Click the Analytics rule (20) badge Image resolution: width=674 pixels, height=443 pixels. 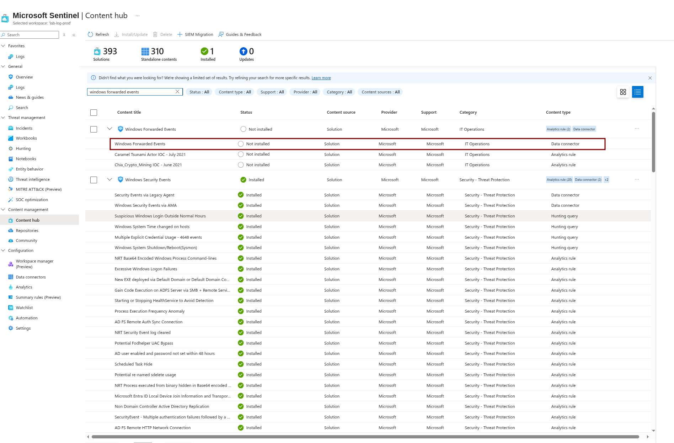pyautogui.click(x=559, y=180)
